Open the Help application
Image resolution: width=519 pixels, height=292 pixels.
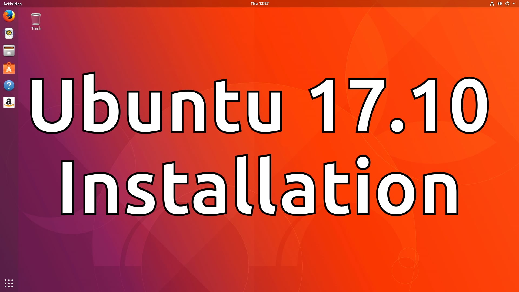9,85
